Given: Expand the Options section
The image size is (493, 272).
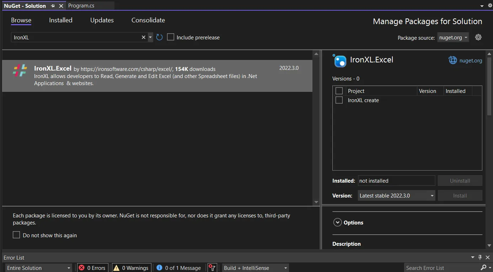Looking at the screenshot, I should tap(337, 223).
